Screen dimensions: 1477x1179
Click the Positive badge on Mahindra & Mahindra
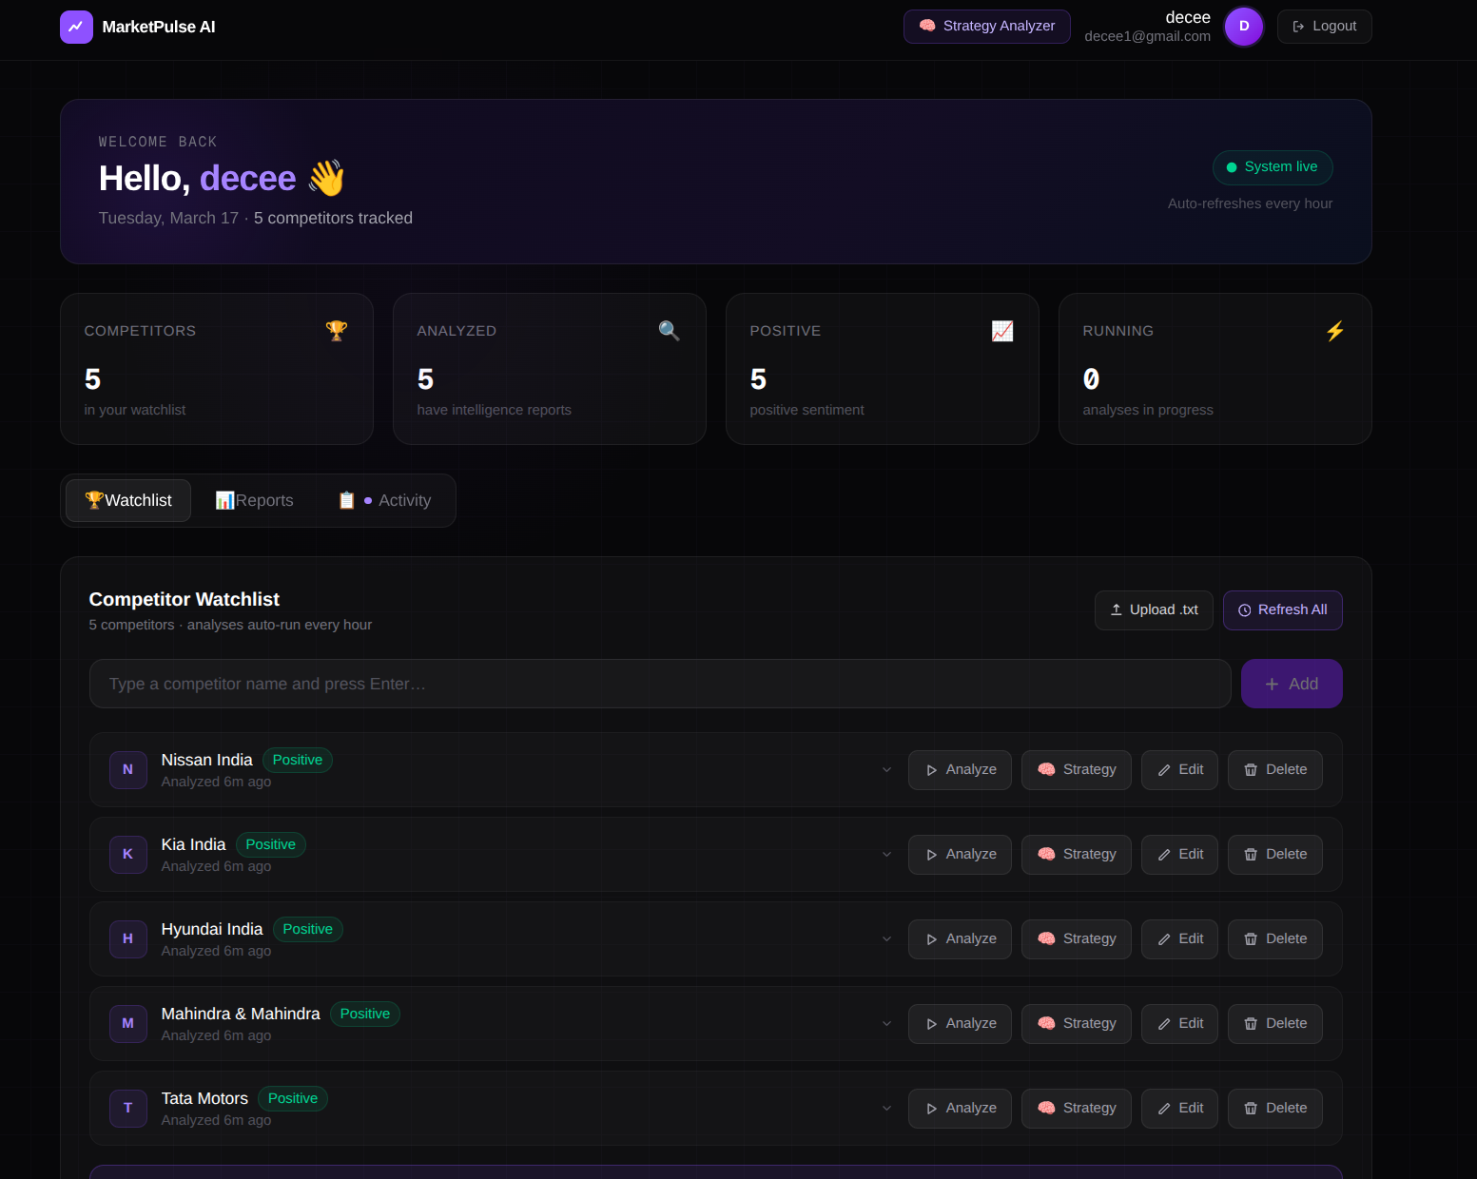(365, 1015)
